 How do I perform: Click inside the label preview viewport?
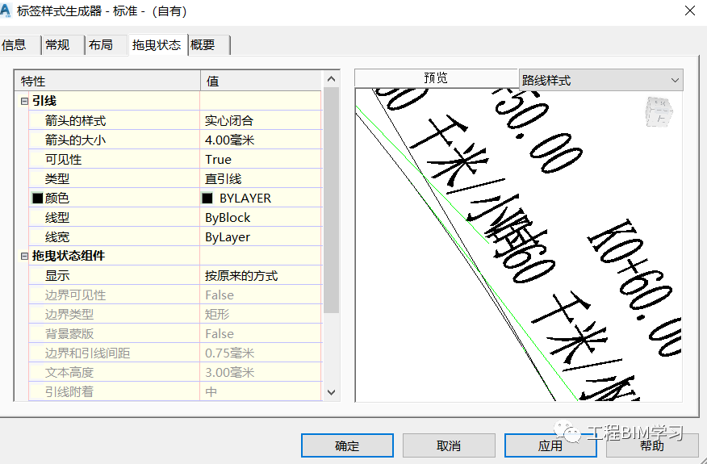tap(518, 245)
